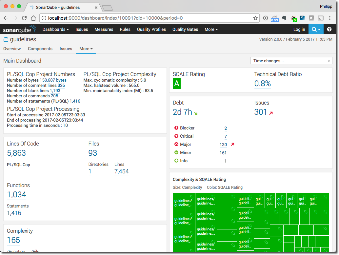Click the Blocker severity icon
Viewport: 339px width, 255px height.
coord(176,128)
